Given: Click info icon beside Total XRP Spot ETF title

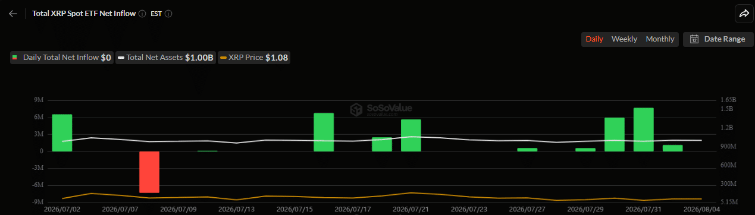Looking at the screenshot, I should (x=142, y=13).
